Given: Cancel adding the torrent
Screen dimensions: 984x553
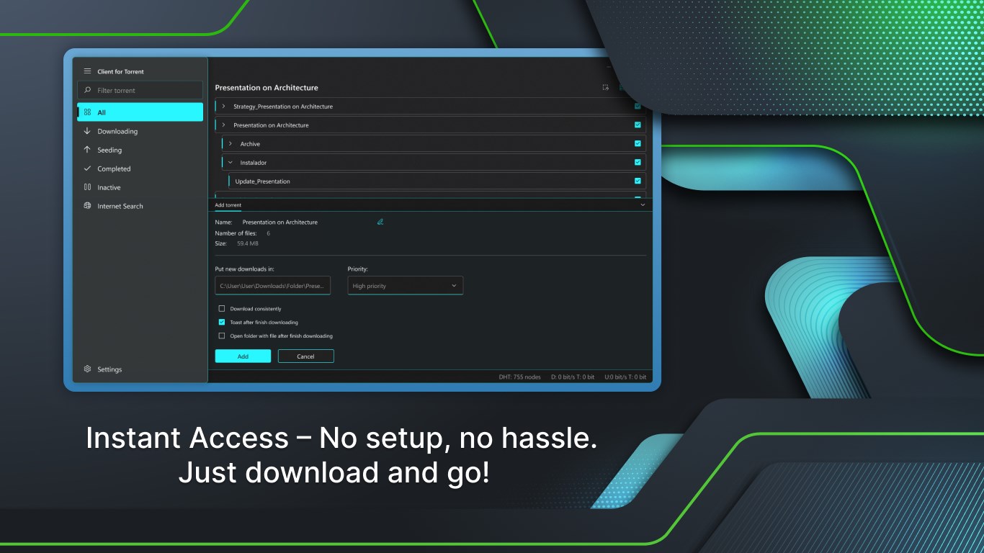Looking at the screenshot, I should 305,356.
